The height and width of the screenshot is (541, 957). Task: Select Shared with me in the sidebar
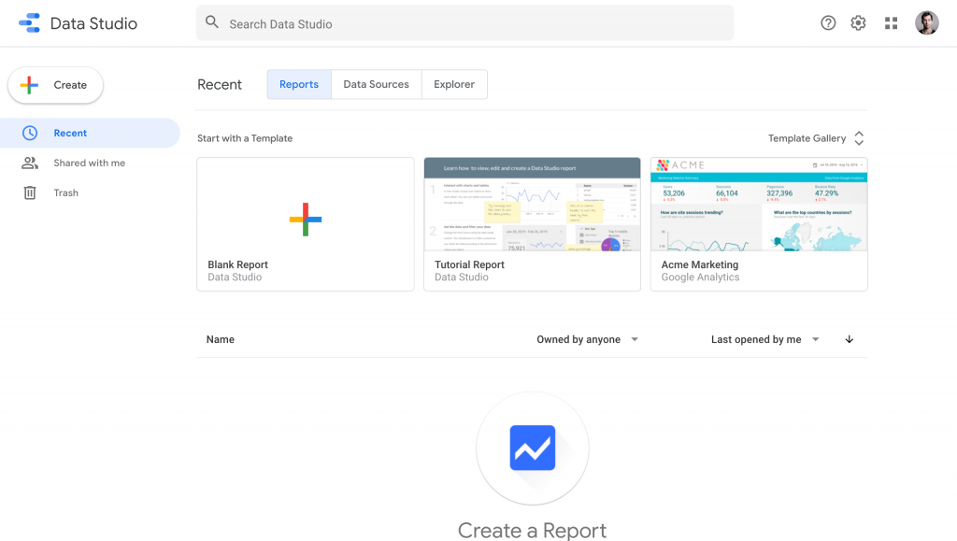90,163
